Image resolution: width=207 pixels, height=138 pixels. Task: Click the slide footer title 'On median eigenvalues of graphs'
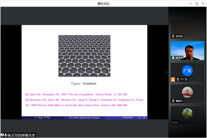pos(84,118)
